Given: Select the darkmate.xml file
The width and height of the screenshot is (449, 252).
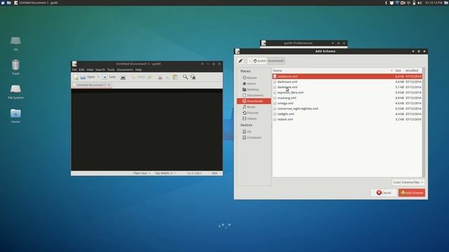Looking at the screenshot, I should [347, 87].
